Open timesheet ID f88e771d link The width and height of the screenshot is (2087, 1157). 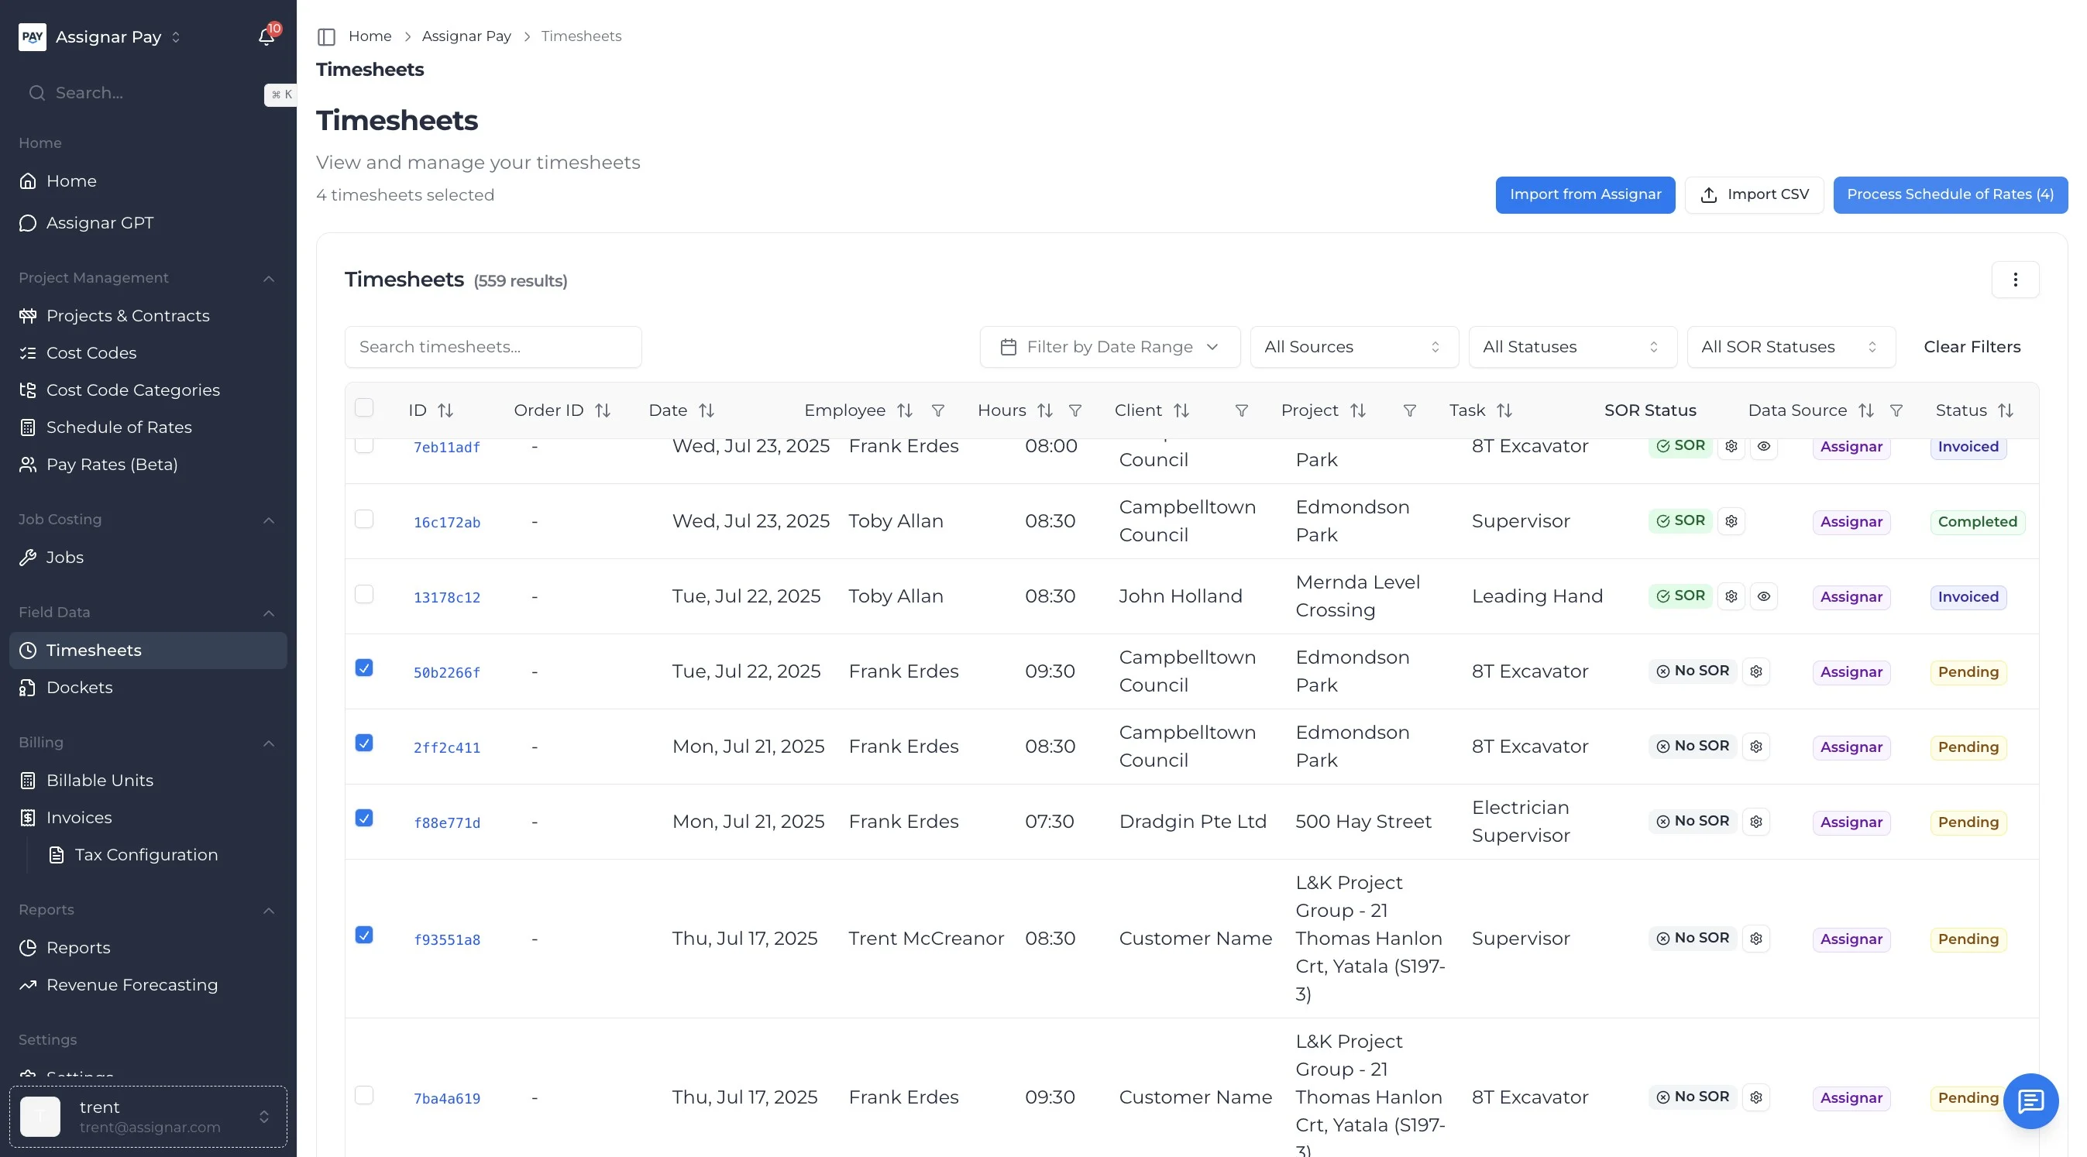point(446,823)
